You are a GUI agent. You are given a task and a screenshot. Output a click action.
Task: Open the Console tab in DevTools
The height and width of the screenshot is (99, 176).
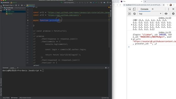click(x=144, y=9)
